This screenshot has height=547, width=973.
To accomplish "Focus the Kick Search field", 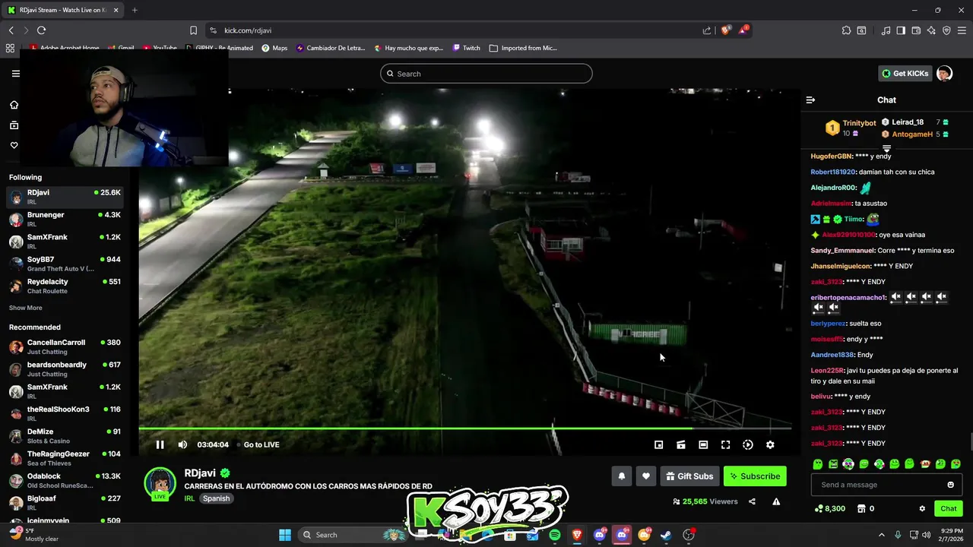I will [x=486, y=74].
